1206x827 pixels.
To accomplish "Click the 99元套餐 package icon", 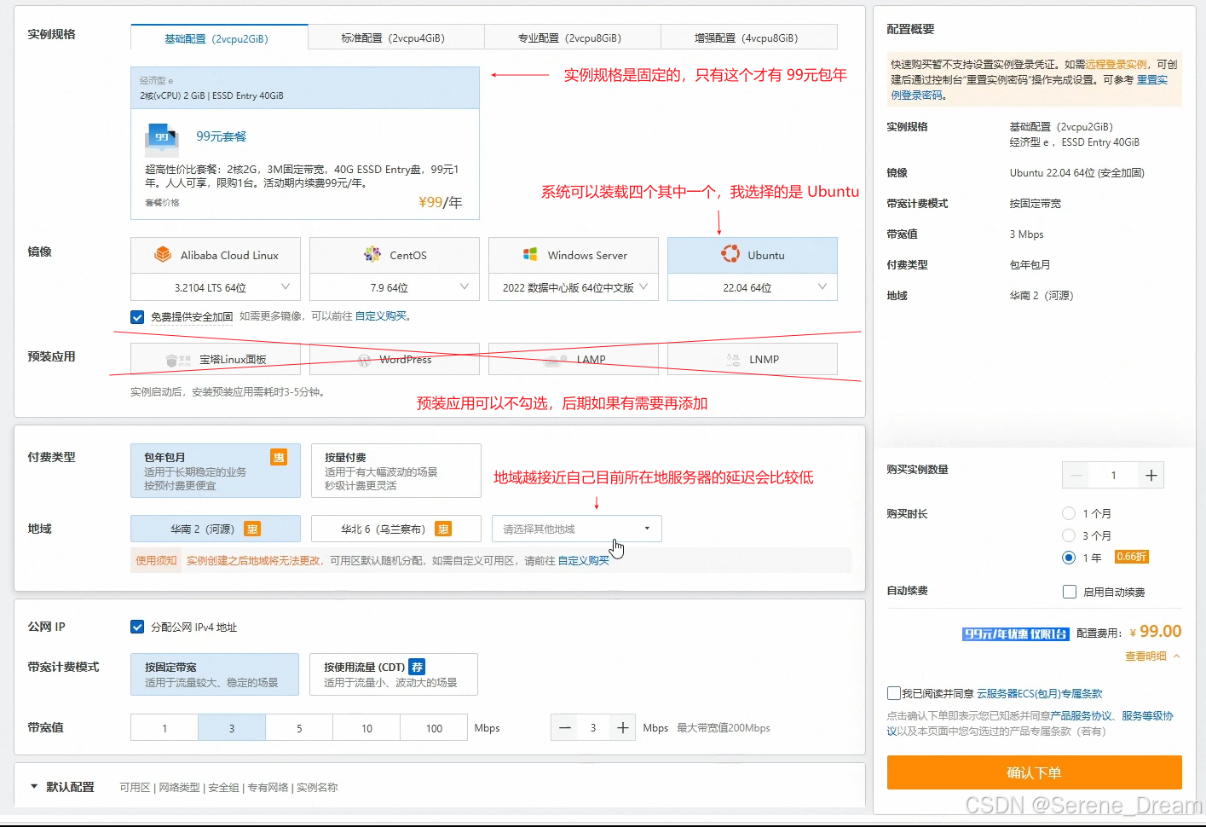I will click(162, 137).
